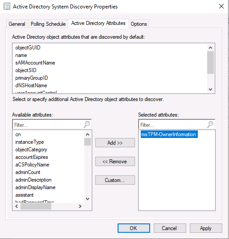Click the search icon in Selected attributes filter
The image size is (229, 239).
pyautogui.click(x=210, y=124)
